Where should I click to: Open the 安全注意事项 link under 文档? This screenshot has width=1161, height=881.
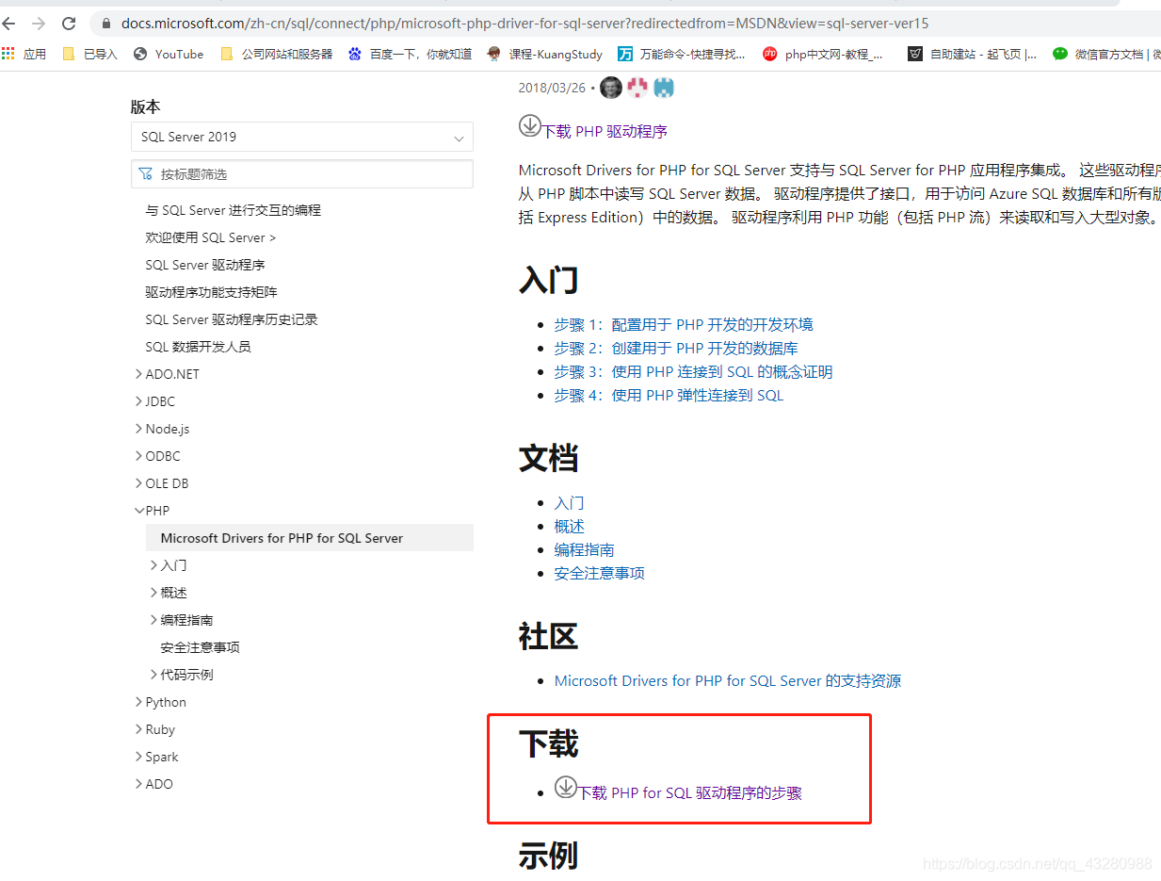pyautogui.click(x=600, y=574)
